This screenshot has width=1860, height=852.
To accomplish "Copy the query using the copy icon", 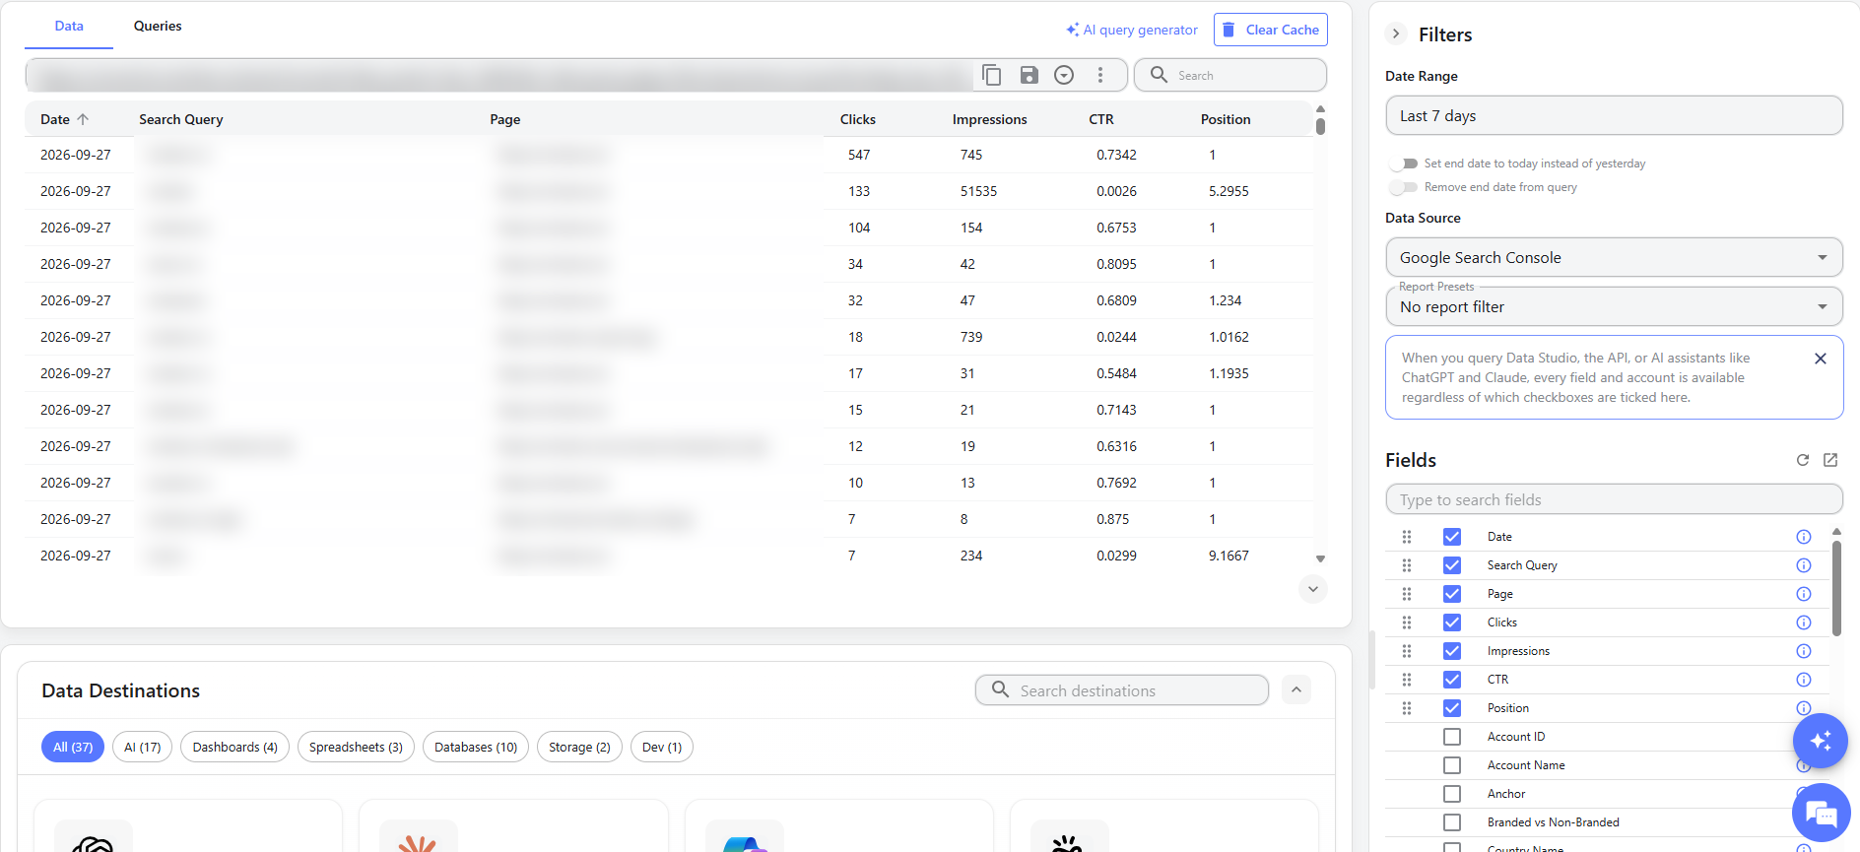I will pos(992,75).
